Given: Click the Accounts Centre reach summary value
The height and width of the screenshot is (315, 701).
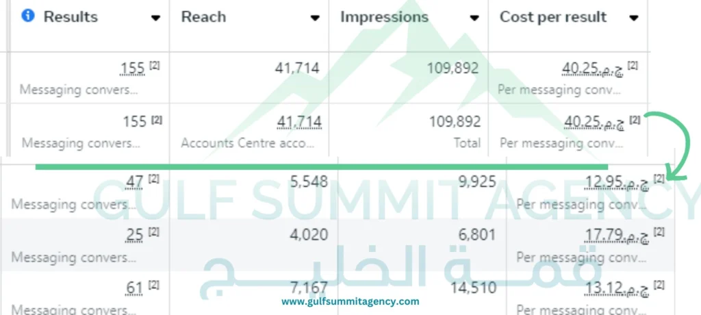Looking at the screenshot, I should (x=298, y=122).
